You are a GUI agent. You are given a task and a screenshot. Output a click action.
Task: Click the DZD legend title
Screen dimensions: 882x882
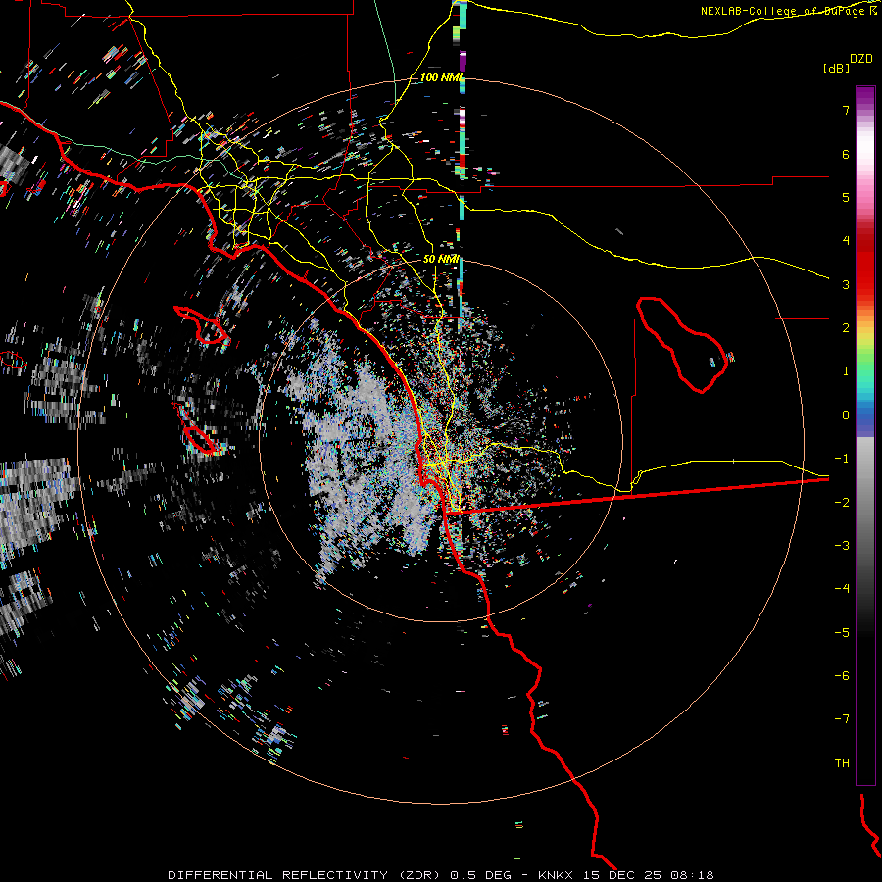861,59
